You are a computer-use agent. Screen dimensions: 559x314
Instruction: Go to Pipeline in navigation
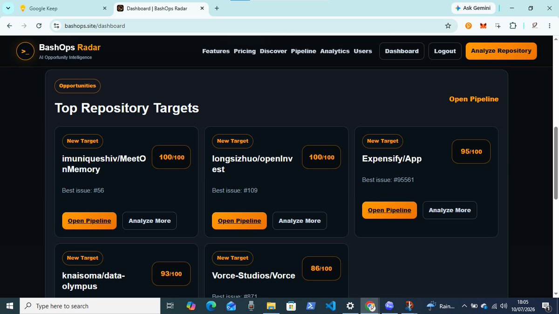303,51
